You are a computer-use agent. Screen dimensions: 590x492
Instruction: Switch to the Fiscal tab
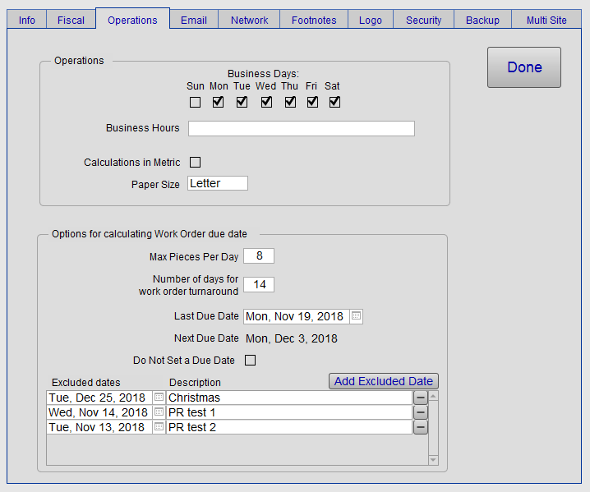coord(71,20)
